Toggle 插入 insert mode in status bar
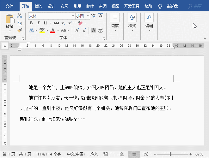 click(x=94, y=154)
